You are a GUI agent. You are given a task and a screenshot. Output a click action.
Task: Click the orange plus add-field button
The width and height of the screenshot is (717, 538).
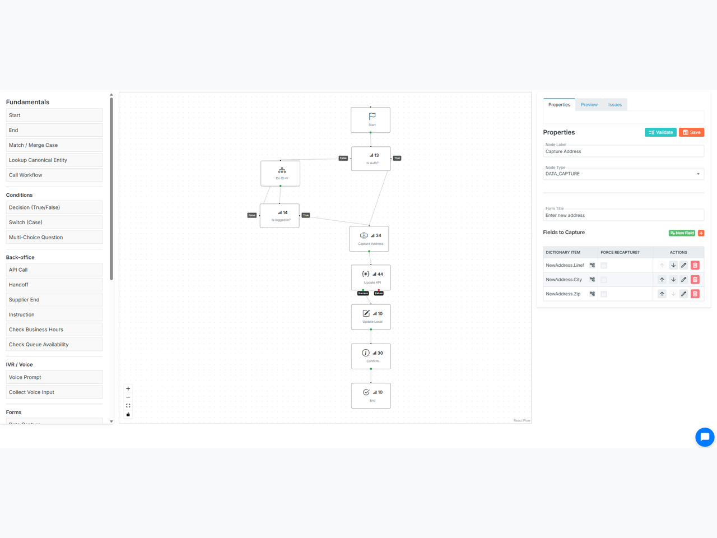[x=701, y=233]
